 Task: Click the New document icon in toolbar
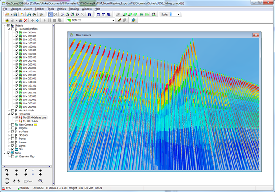(22, 15)
